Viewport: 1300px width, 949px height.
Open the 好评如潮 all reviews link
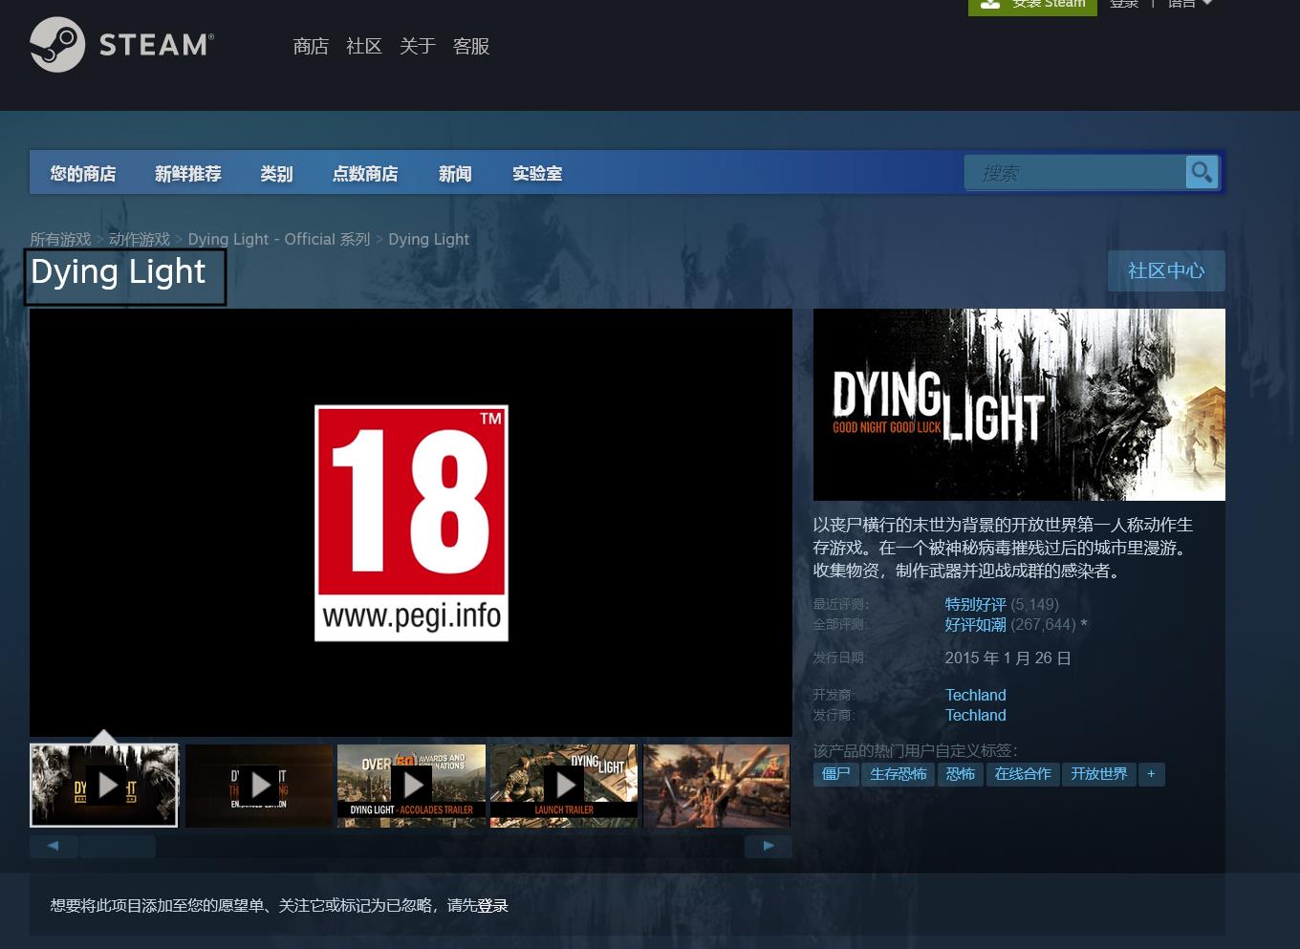[975, 624]
